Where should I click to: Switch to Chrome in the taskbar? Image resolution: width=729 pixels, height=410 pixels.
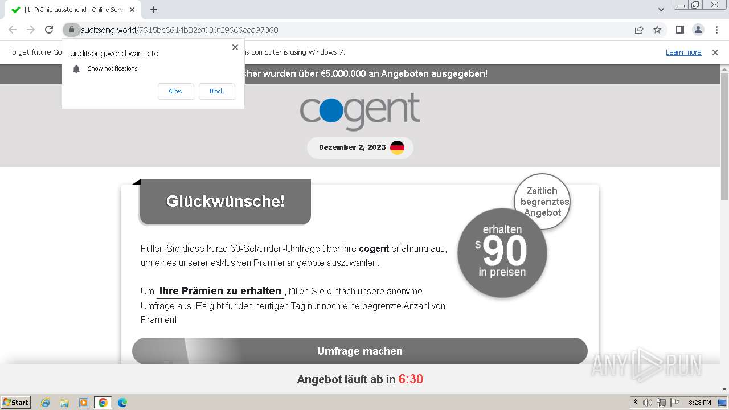[103, 403]
